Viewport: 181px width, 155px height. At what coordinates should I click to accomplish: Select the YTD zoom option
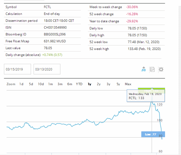click(x=79, y=84)
